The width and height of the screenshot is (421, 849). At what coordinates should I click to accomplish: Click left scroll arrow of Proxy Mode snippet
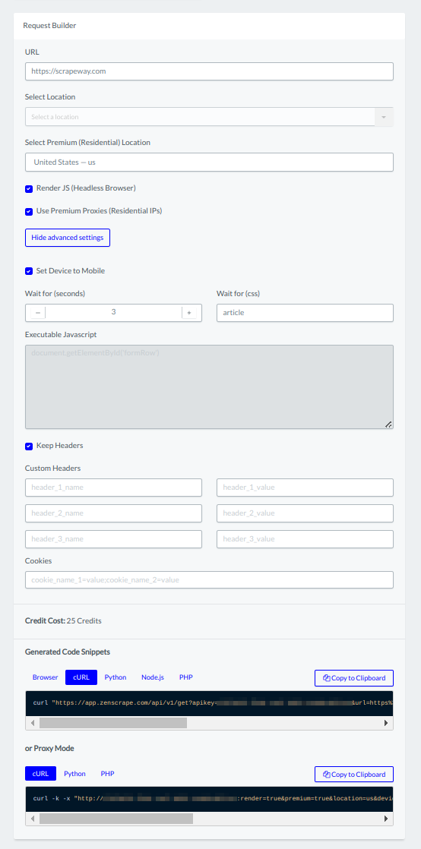click(33, 819)
